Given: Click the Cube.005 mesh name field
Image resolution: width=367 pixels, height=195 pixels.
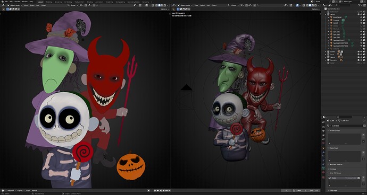Looking at the screenshot, I should 346,126.
